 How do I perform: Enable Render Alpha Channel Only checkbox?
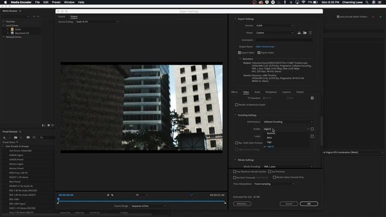(274, 177)
